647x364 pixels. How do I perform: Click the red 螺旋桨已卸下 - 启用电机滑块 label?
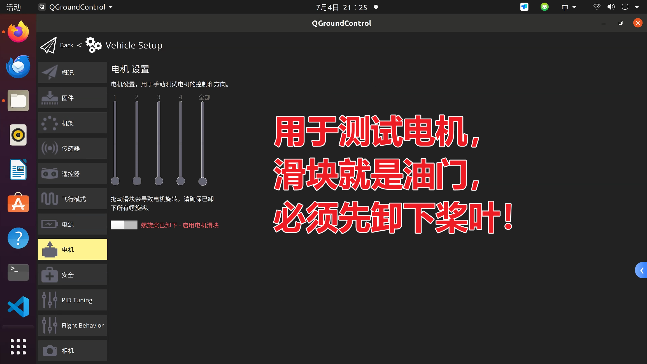click(180, 225)
